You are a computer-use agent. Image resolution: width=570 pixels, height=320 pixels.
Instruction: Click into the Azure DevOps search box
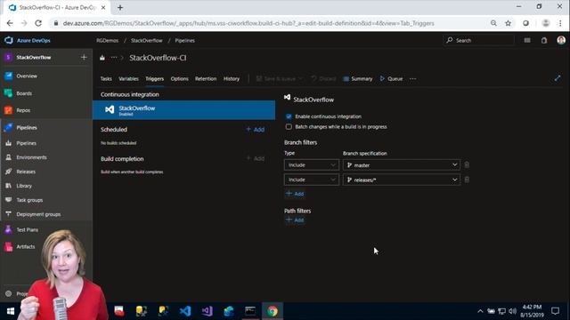click(479, 40)
